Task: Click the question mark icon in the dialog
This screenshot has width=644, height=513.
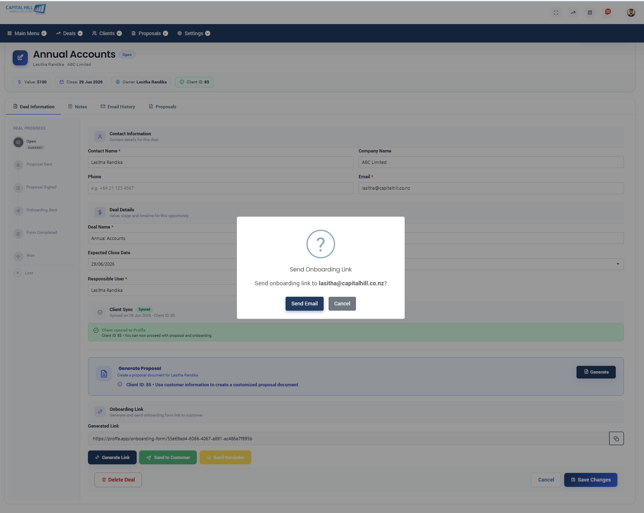Action: [x=321, y=244]
